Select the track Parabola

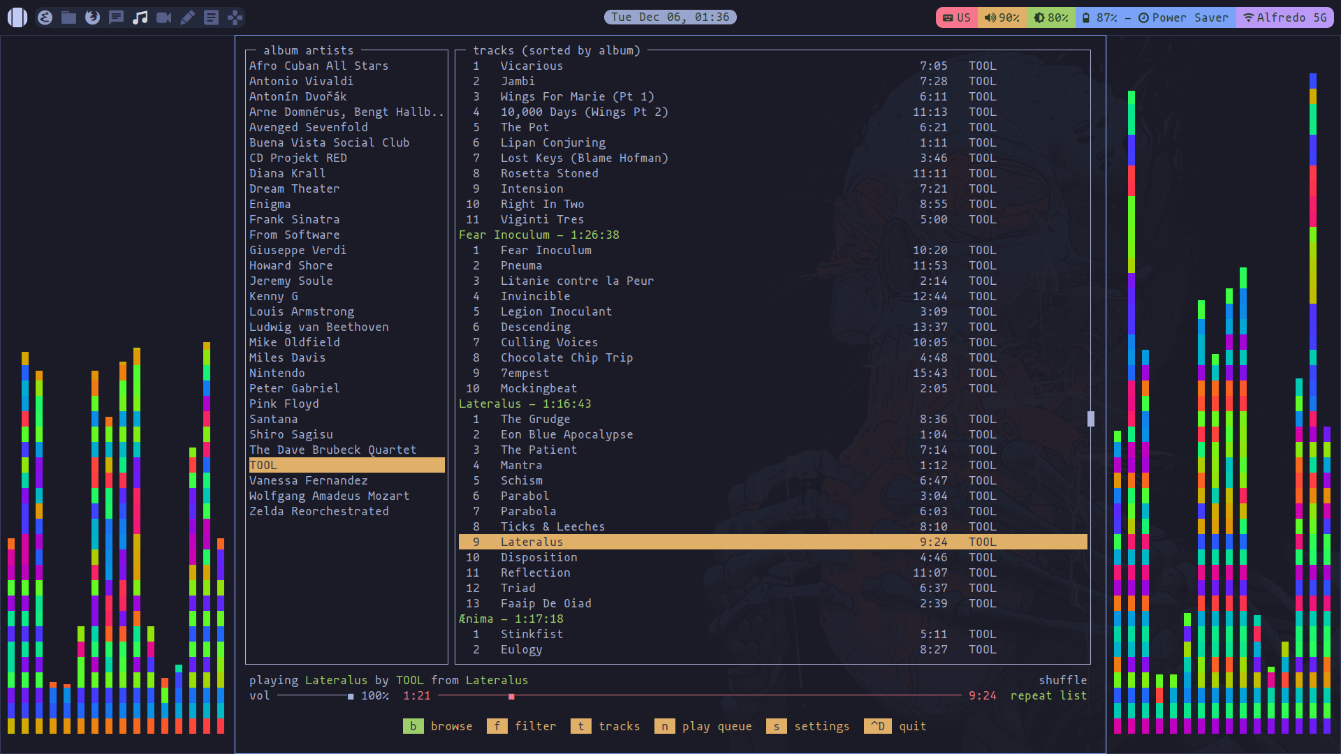click(x=772, y=511)
